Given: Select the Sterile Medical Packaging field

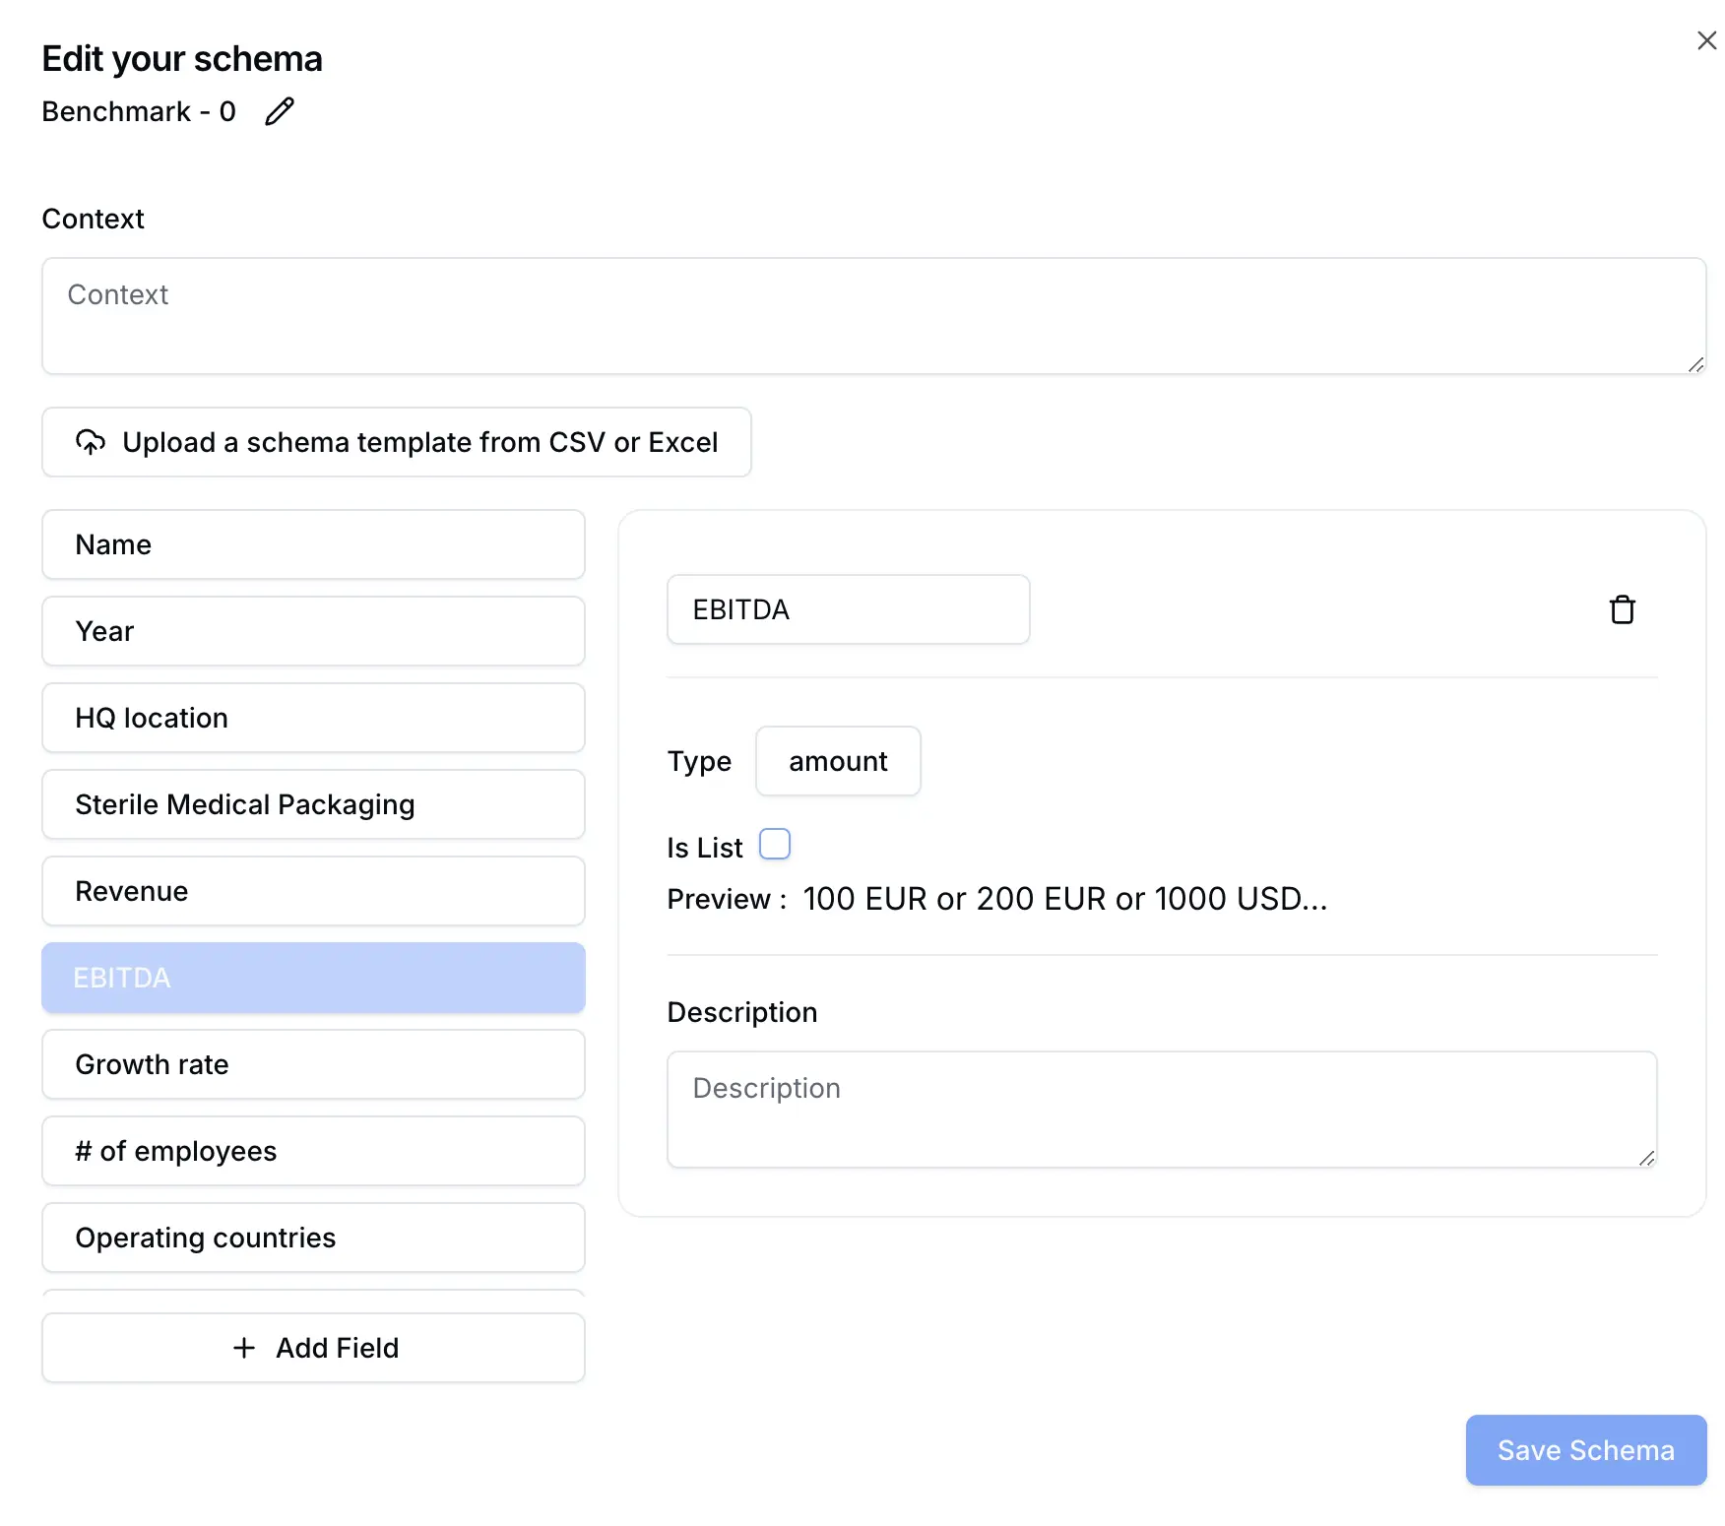Looking at the screenshot, I should [x=313, y=804].
